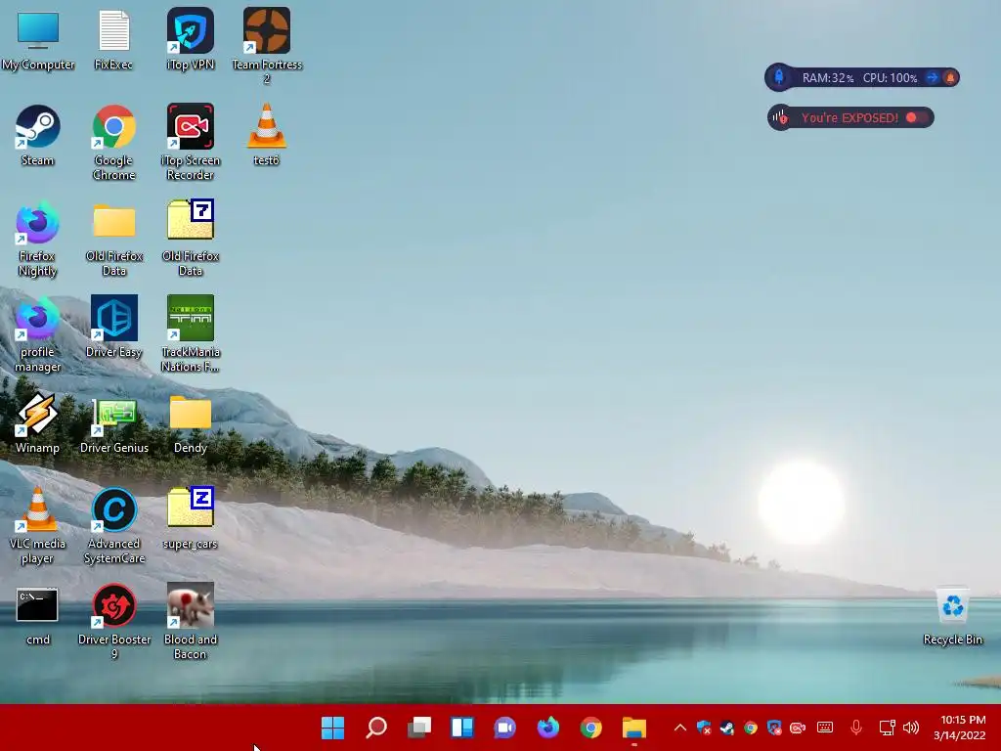The image size is (1001, 751).
Task: Launch Google Chrome from the taskbar
Action: 590,728
